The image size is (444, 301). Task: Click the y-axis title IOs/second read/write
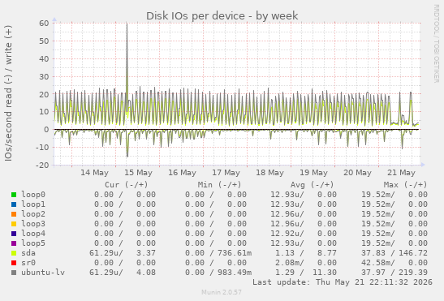[x=8, y=93]
